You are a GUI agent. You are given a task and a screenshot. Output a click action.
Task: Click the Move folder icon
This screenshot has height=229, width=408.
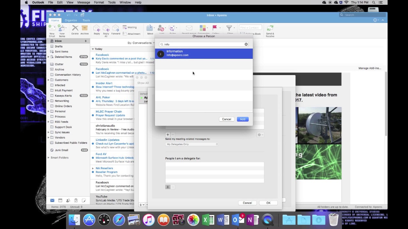click(150, 28)
